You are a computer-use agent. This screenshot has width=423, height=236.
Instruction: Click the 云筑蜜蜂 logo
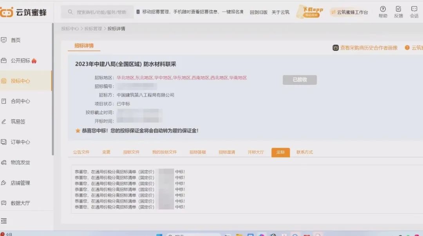click(23, 12)
